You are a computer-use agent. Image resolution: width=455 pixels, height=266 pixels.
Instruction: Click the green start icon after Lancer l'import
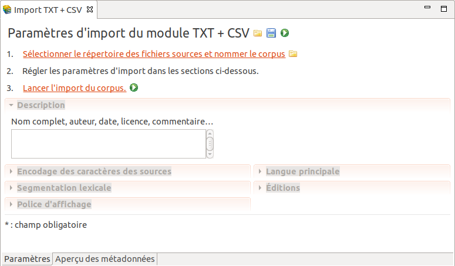[134, 87]
